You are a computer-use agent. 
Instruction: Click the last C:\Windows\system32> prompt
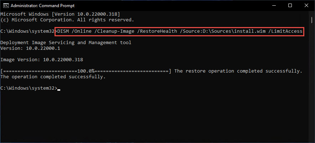coord(29,88)
